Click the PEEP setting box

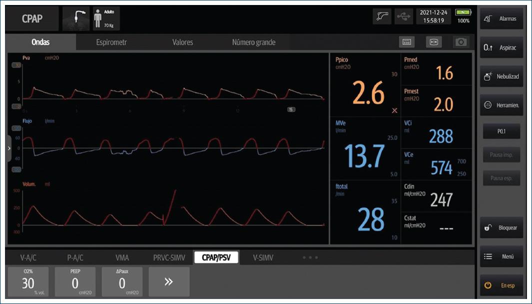click(x=75, y=281)
